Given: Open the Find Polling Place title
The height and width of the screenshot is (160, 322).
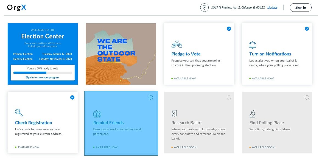Looking at the screenshot, I should pos(267,123).
